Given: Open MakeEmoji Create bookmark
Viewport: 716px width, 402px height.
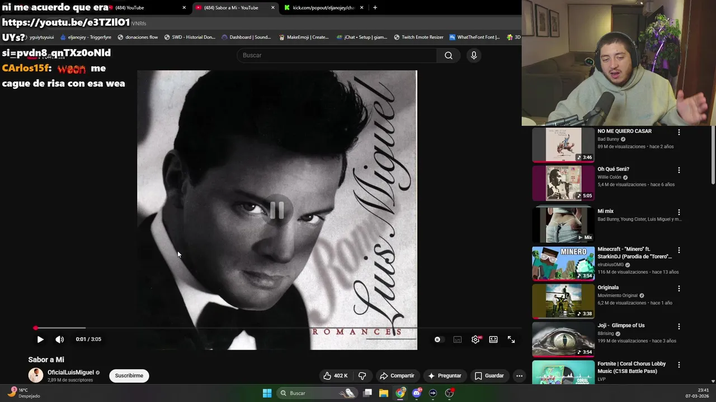Looking at the screenshot, I should point(304,37).
